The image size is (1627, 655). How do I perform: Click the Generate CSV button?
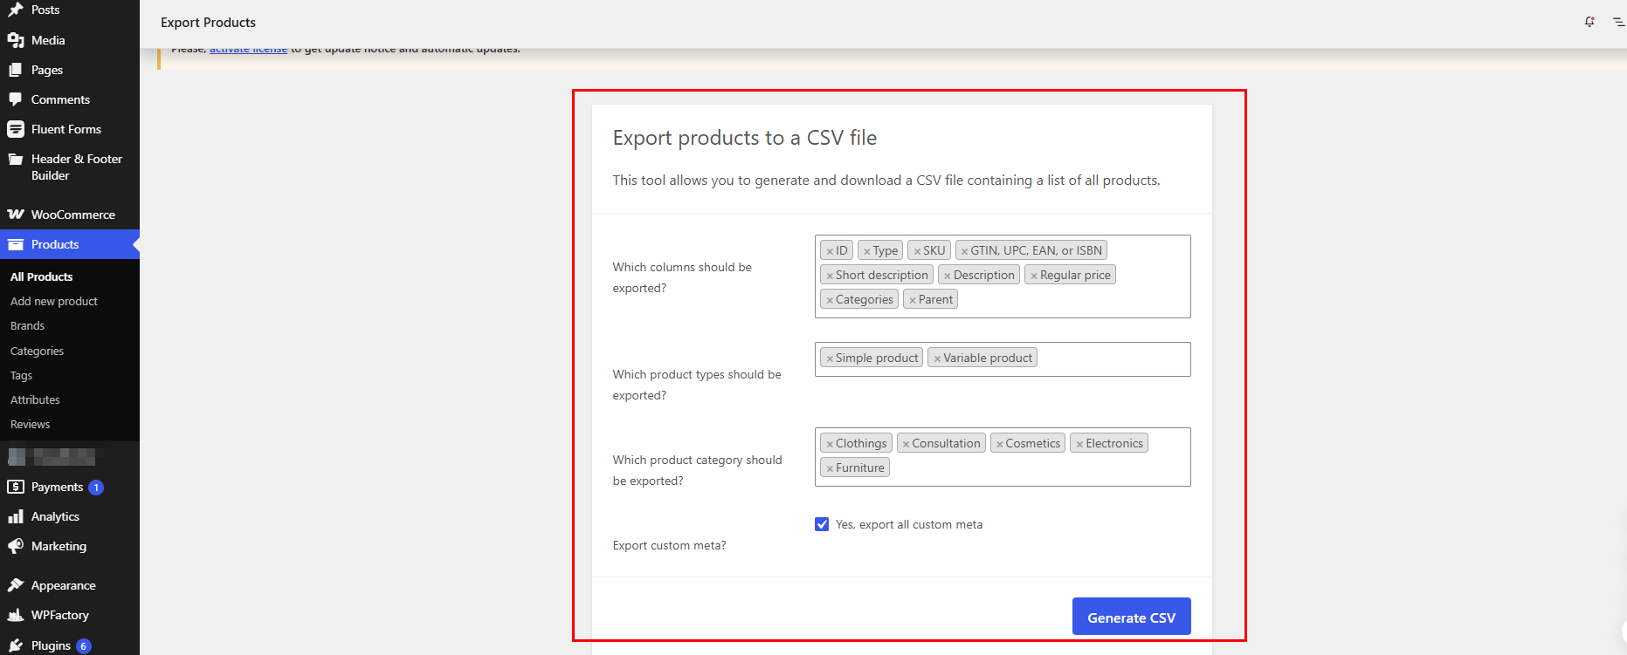(1131, 617)
